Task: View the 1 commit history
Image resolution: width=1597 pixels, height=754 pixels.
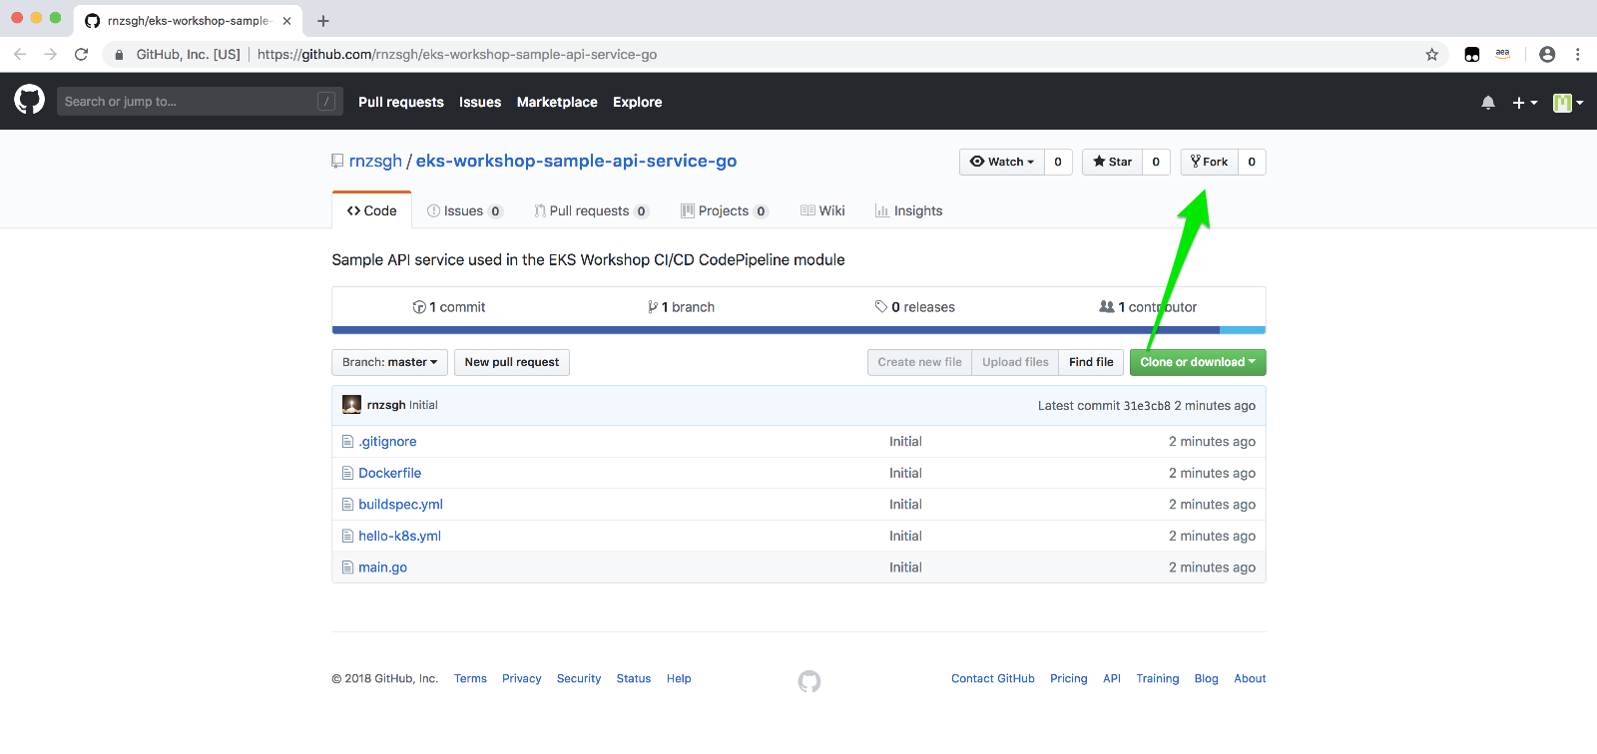Action: 449,307
